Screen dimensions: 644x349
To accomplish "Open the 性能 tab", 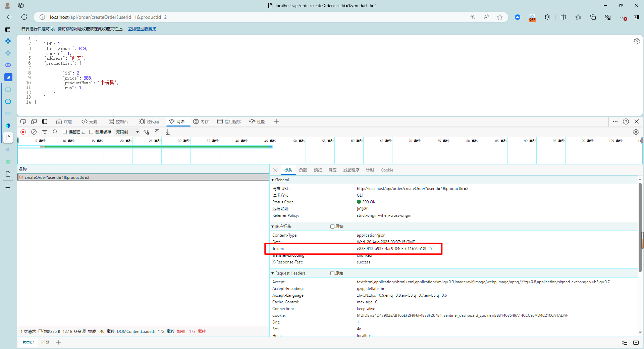I will [x=257, y=121].
